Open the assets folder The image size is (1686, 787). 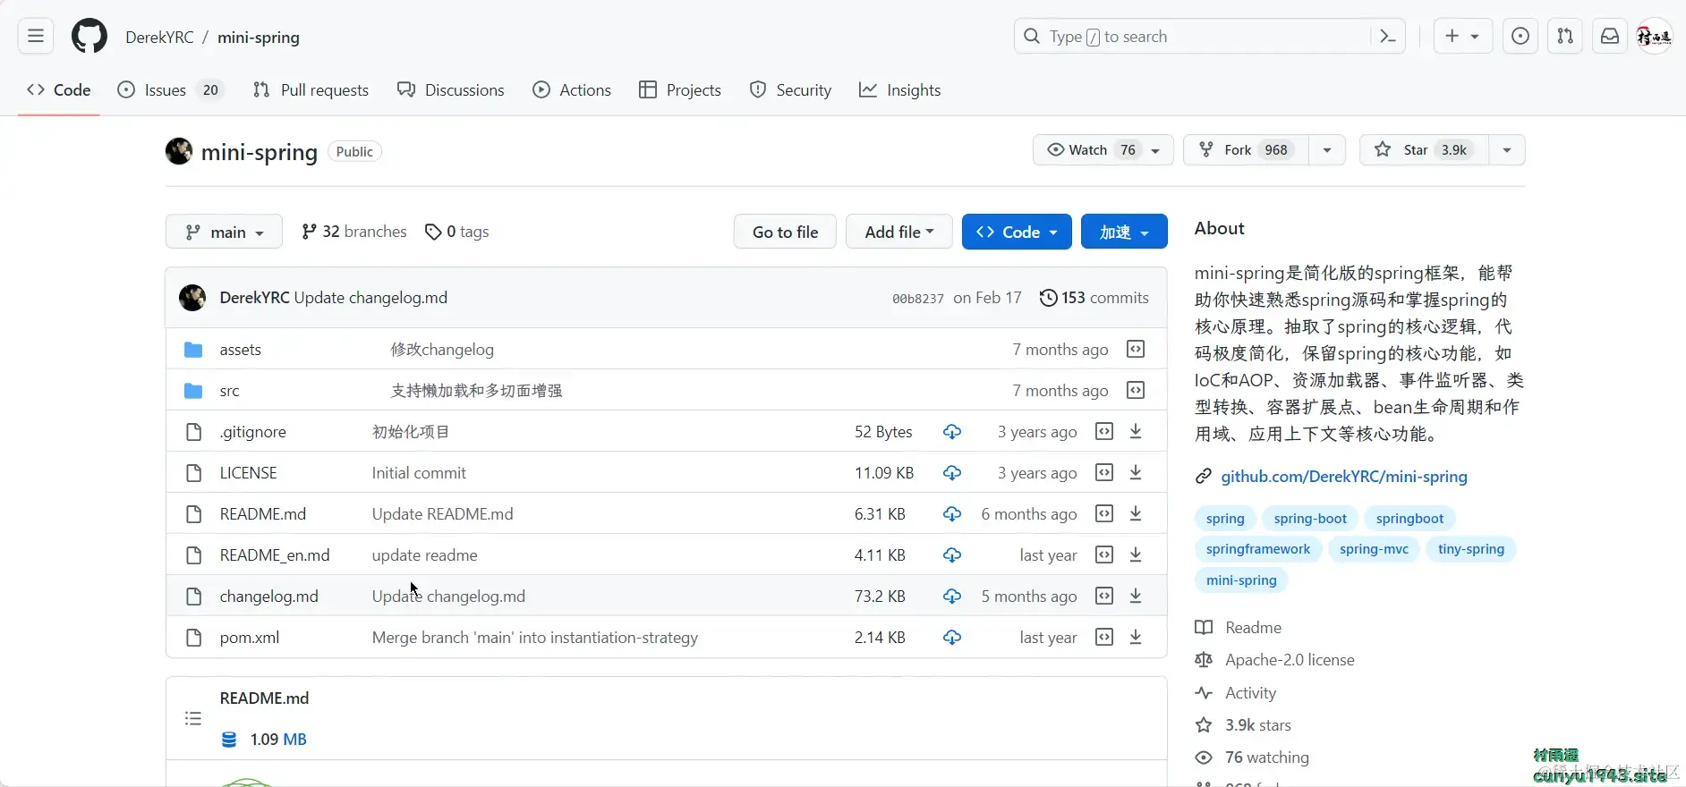pos(240,350)
